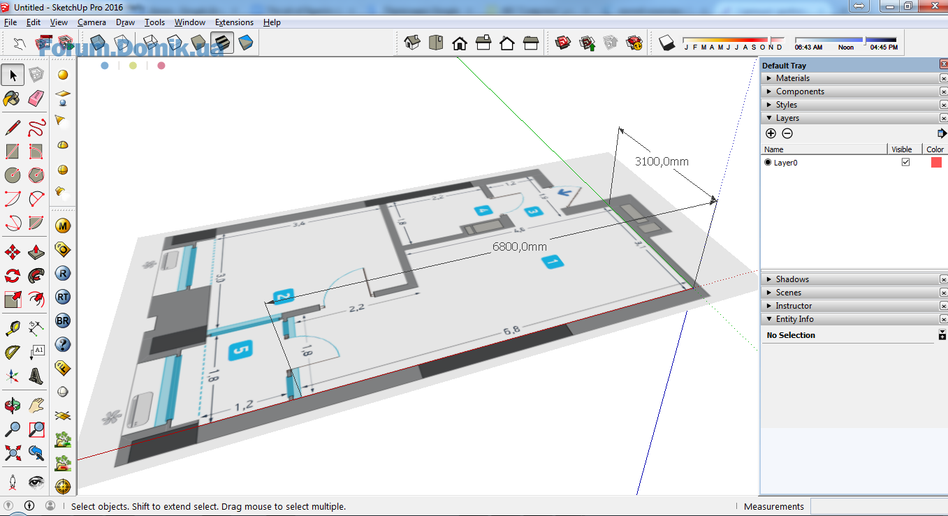Image resolution: width=948 pixels, height=516 pixels.
Task: Select the Push/Pull tool
Action: click(x=36, y=252)
